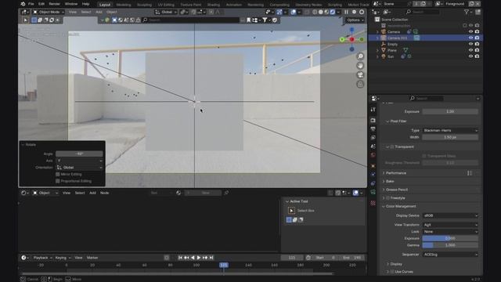Hide Plane via eye icon
This screenshot has width=501, height=282.
pyautogui.click(x=470, y=50)
